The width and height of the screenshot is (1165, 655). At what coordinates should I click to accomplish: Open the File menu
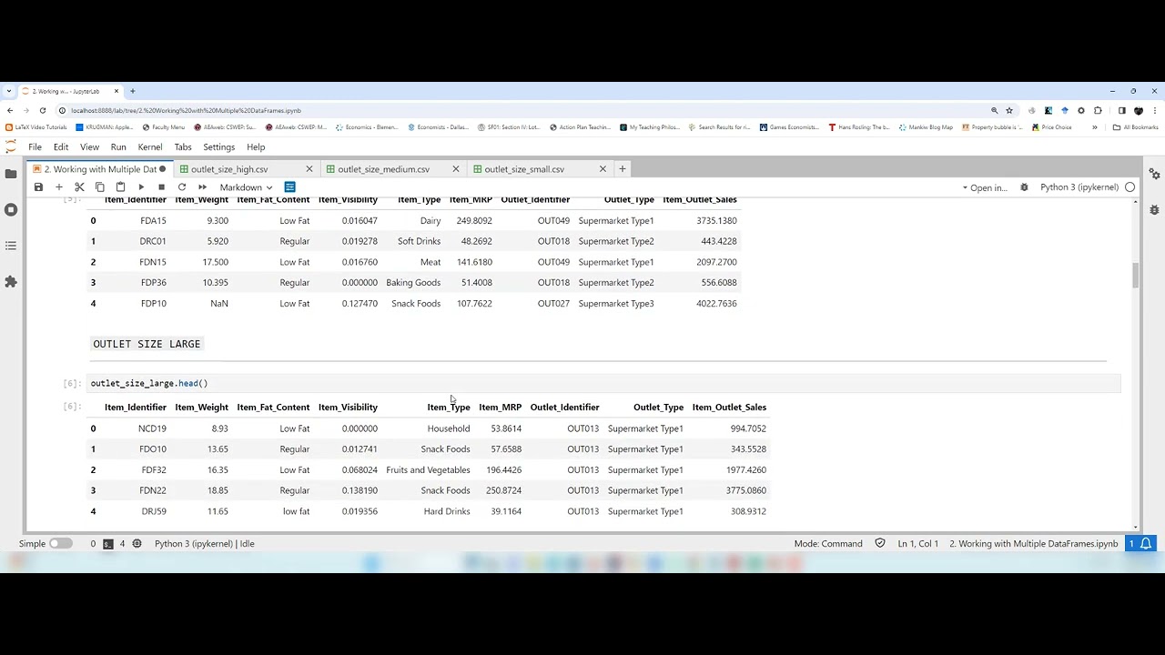[x=35, y=147]
